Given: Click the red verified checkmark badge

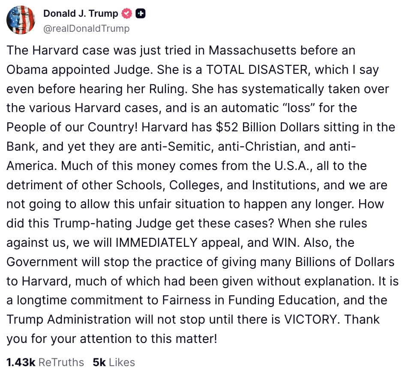Looking at the screenshot, I should pos(127,14).
